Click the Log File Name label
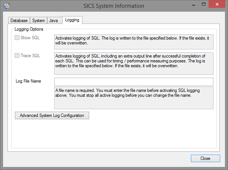Viewport: 228px width, 170px height. [28, 81]
